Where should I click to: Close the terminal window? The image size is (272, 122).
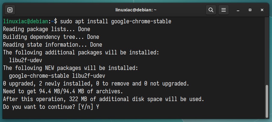click(262, 10)
